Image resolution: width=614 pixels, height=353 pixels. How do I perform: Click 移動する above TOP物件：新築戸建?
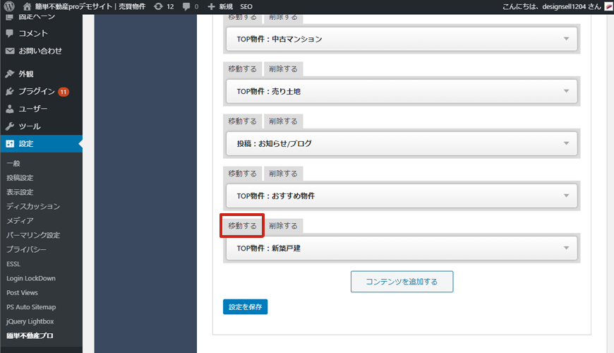tap(242, 226)
